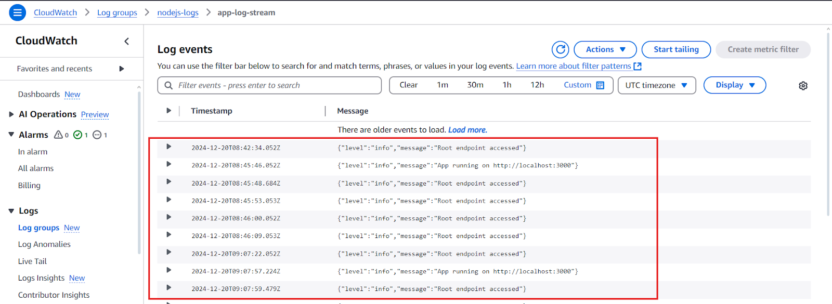The image size is (832, 304).
Task: Click the search magnifier icon in filter bar
Action: coord(168,85)
